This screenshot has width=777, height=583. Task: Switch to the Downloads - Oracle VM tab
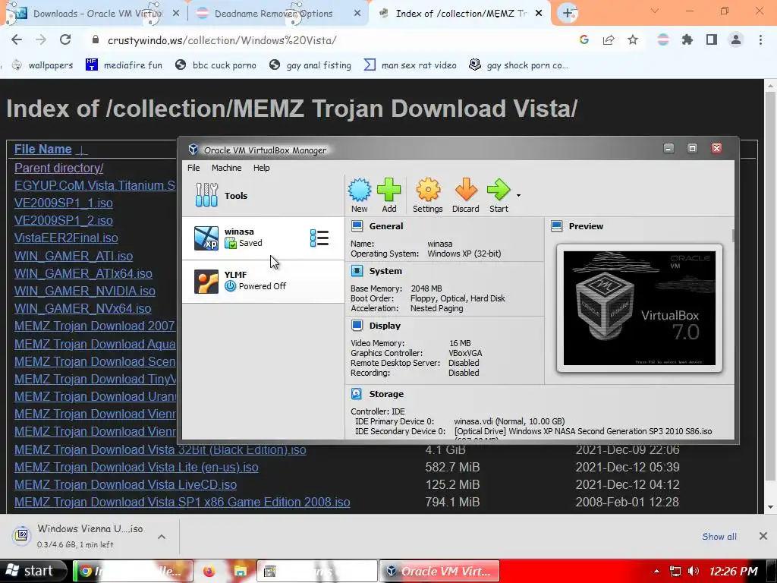(x=97, y=14)
